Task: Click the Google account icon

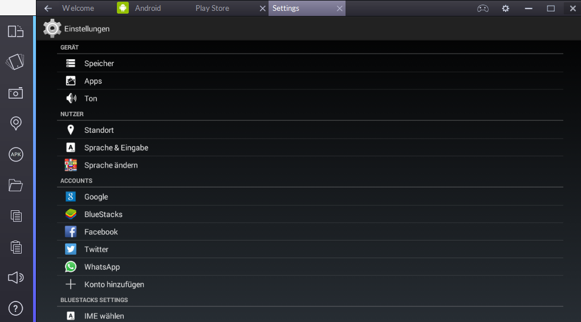Action: [70, 197]
